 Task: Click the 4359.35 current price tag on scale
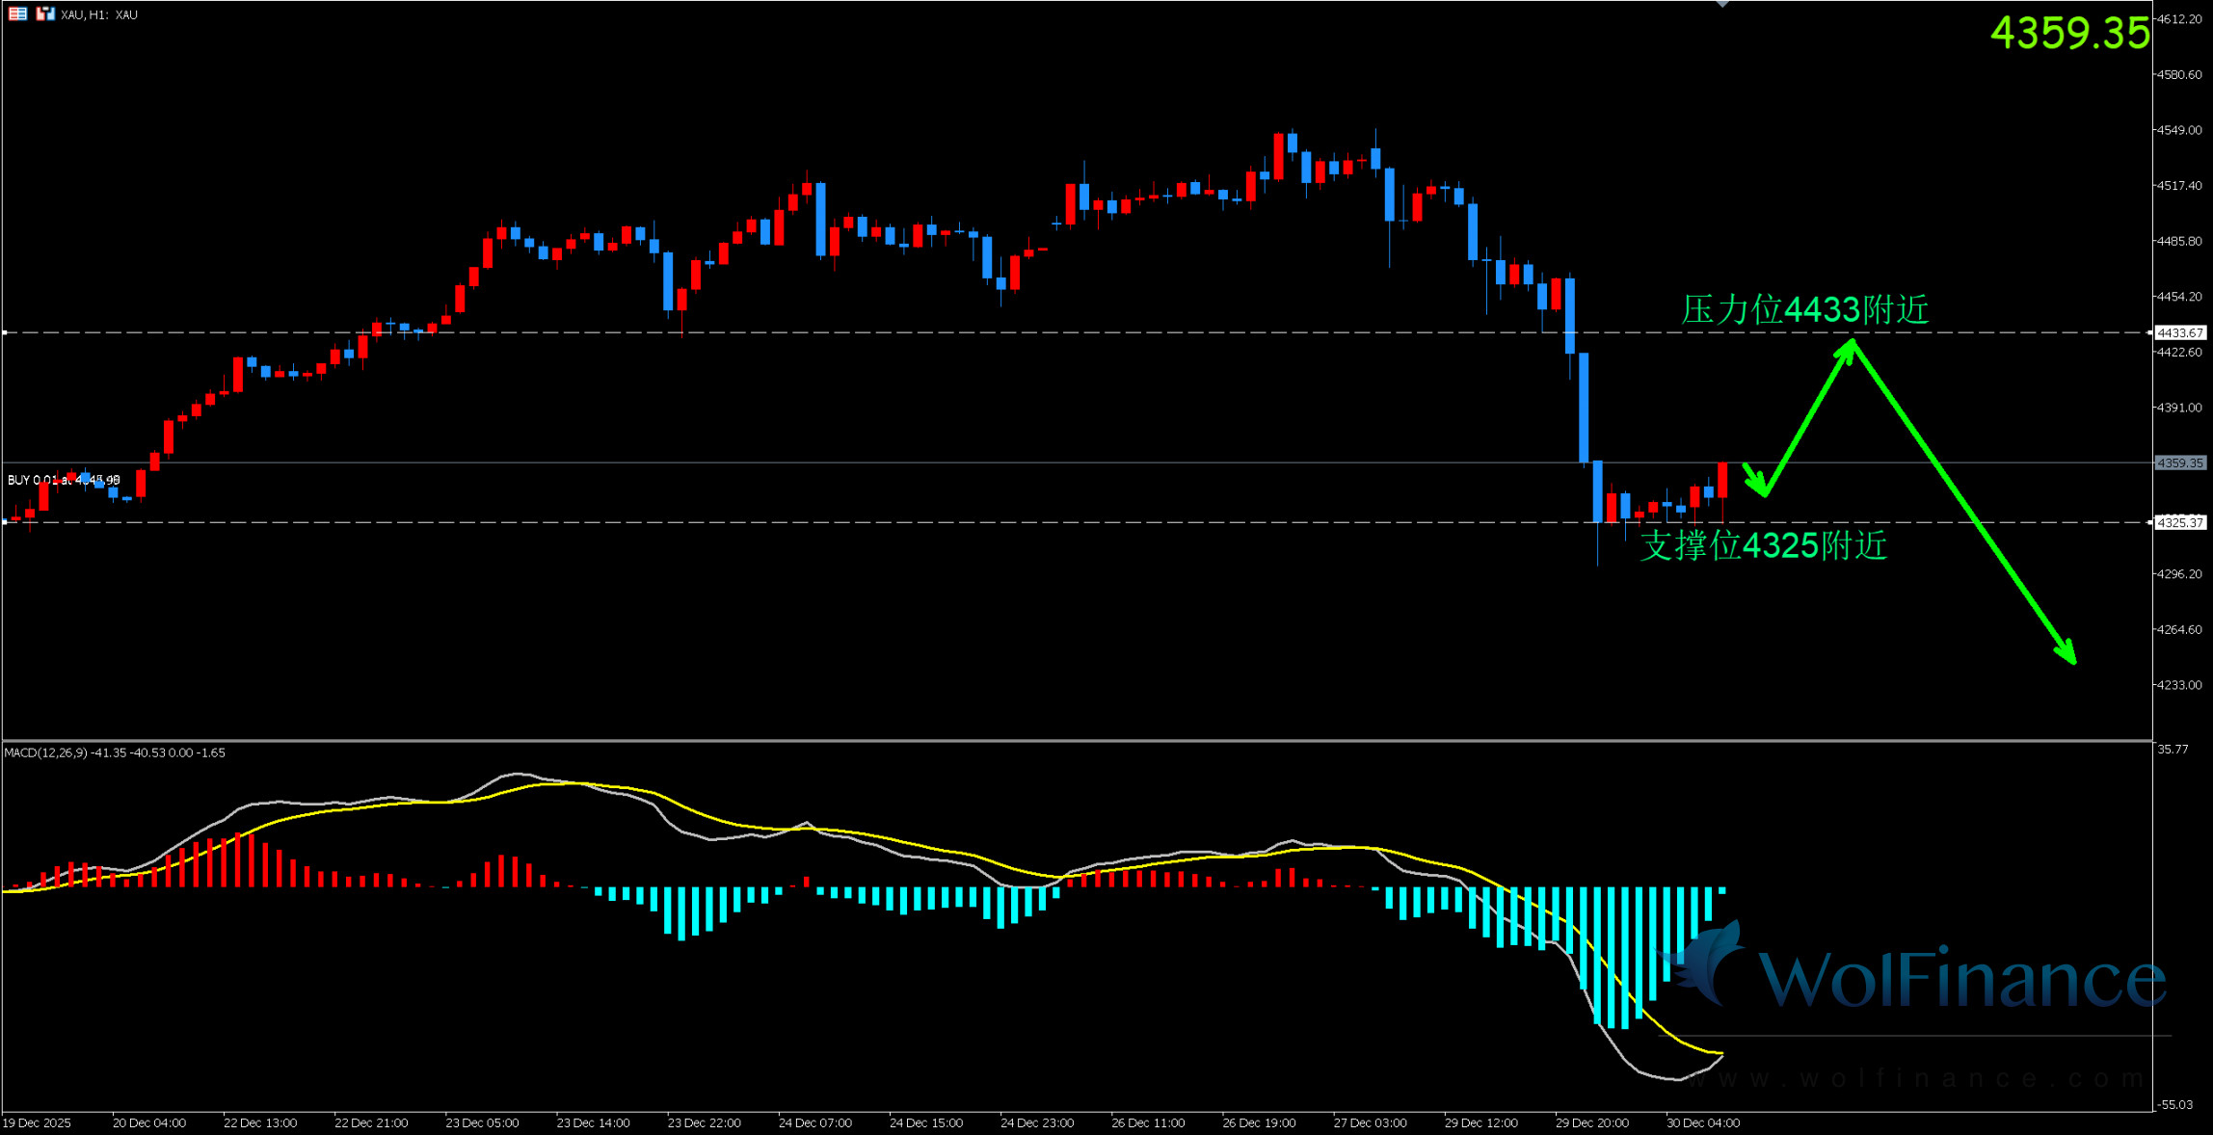[2180, 463]
